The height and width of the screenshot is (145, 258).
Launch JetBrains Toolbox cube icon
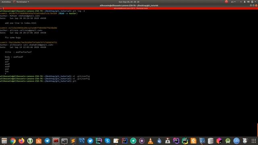(x=219, y=141)
